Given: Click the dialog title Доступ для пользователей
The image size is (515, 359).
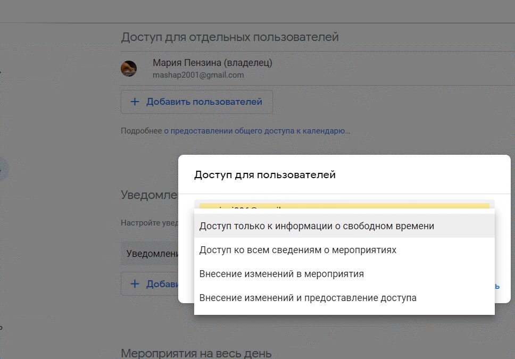Looking at the screenshot, I should (264, 174).
